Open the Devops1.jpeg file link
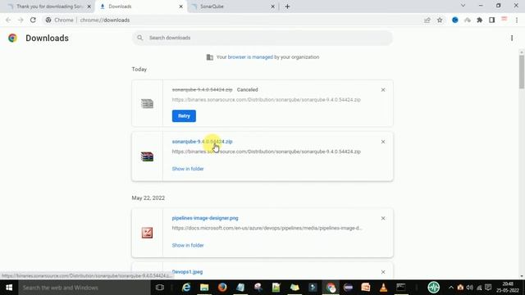525x295 pixels. (x=187, y=272)
